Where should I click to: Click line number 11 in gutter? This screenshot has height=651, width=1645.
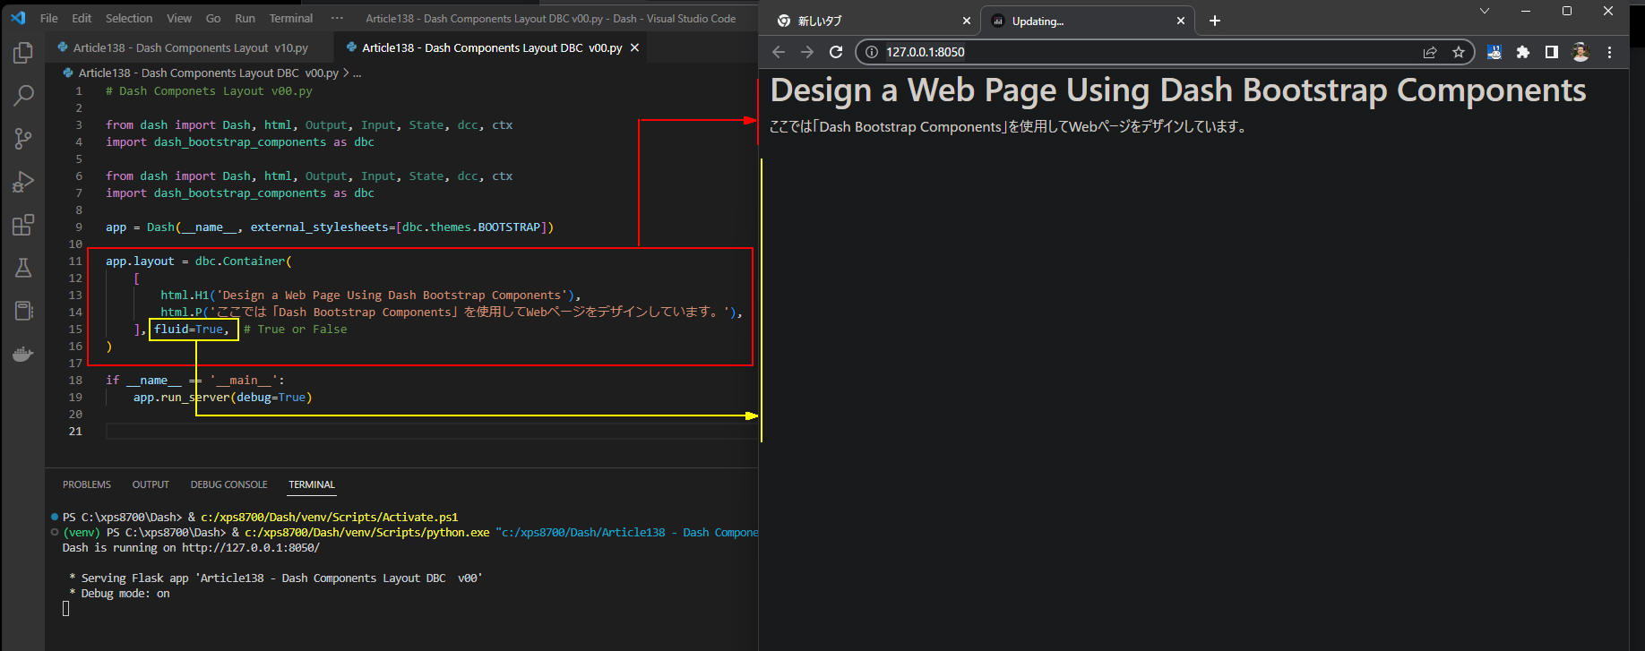point(75,261)
